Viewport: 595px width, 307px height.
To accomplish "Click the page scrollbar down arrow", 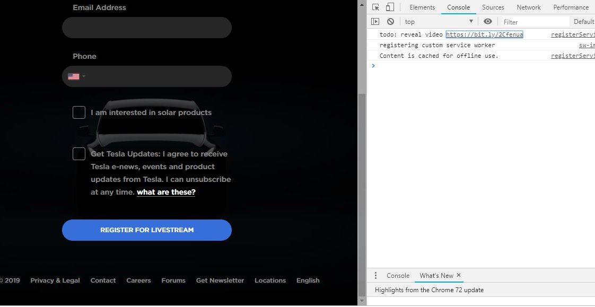I will point(362,301).
